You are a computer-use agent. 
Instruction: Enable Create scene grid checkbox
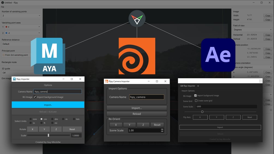[196, 101]
